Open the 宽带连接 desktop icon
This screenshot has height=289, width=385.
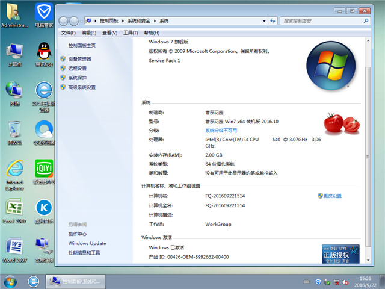44,250
